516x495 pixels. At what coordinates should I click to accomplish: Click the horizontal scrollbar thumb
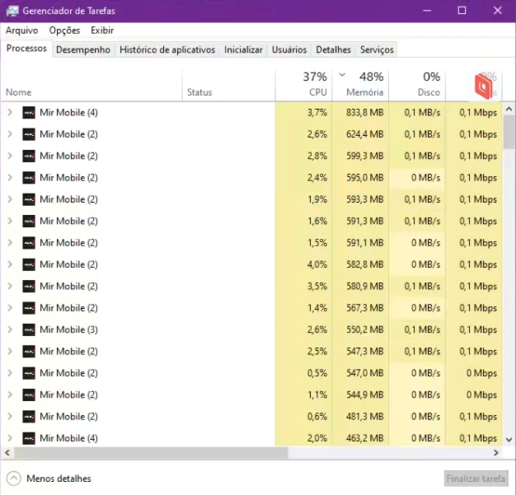point(151,453)
